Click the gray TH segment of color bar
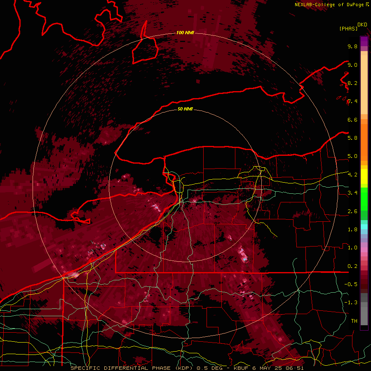 364,315
